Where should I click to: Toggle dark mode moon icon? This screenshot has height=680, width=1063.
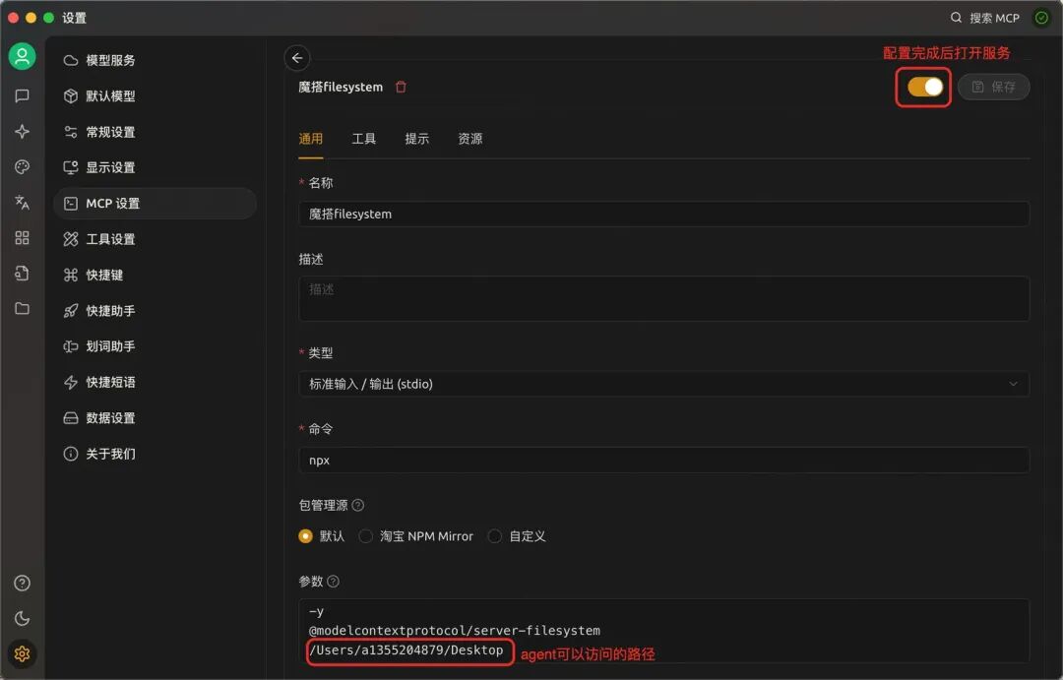coord(23,618)
